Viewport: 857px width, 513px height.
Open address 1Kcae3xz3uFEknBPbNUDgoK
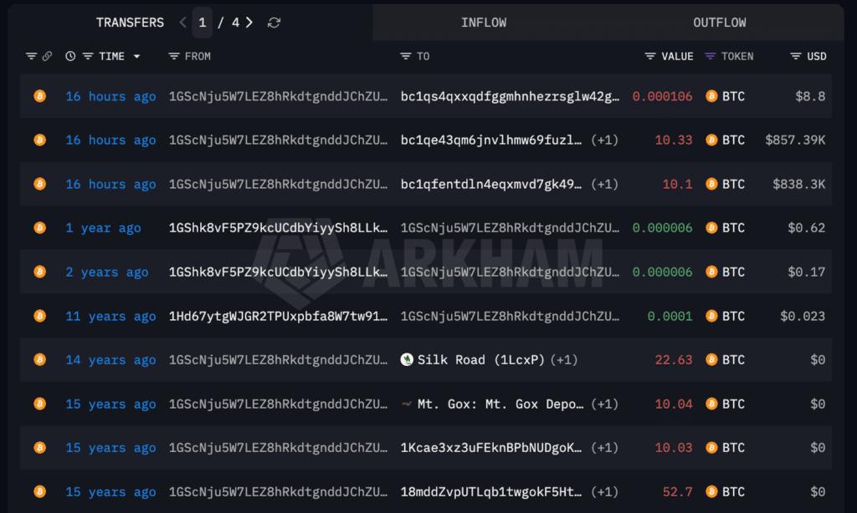click(x=490, y=448)
